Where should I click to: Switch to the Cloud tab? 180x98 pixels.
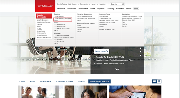[x=22, y=81]
